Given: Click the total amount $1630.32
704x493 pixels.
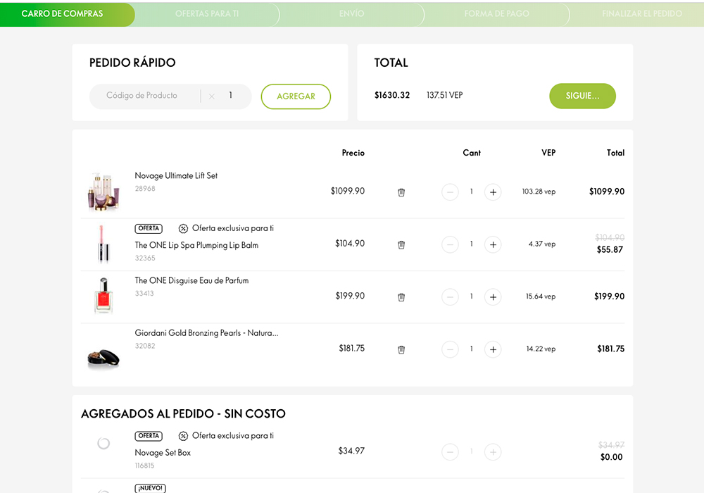Looking at the screenshot, I should click(x=392, y=95).
